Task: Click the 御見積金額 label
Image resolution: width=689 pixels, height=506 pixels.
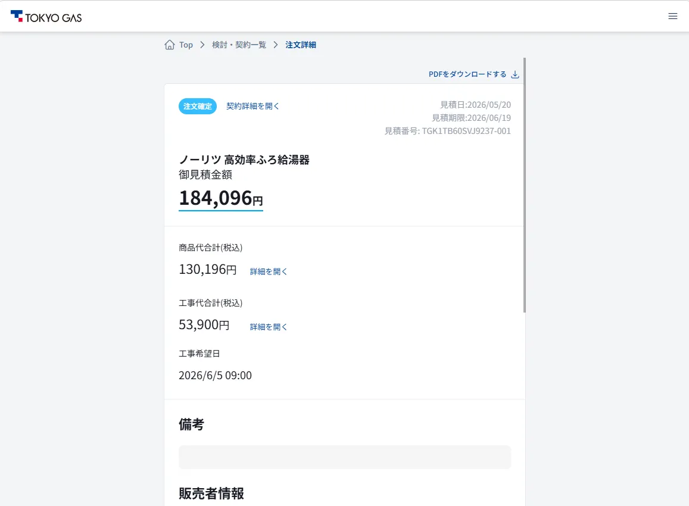Action: (x=205, y=175)
